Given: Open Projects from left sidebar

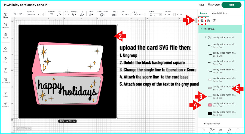Looking at the screenshot, I should [5, 36].
